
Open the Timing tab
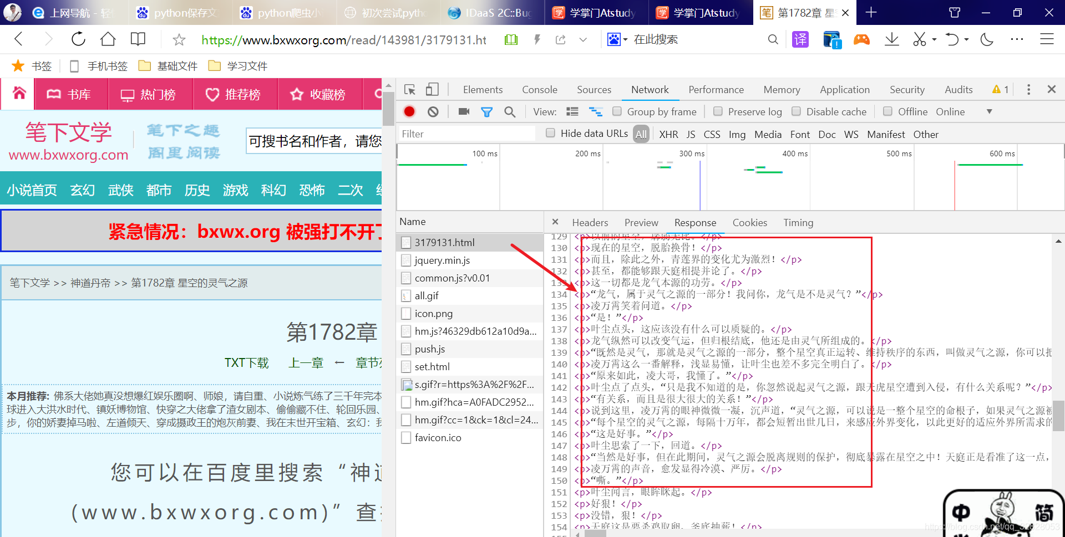click(798, 223)
